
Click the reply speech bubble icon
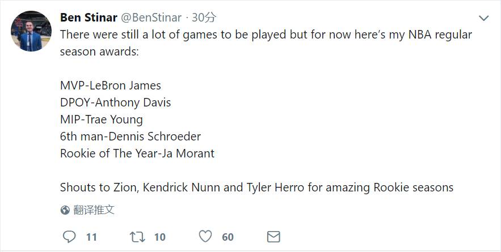click(69, 237)
